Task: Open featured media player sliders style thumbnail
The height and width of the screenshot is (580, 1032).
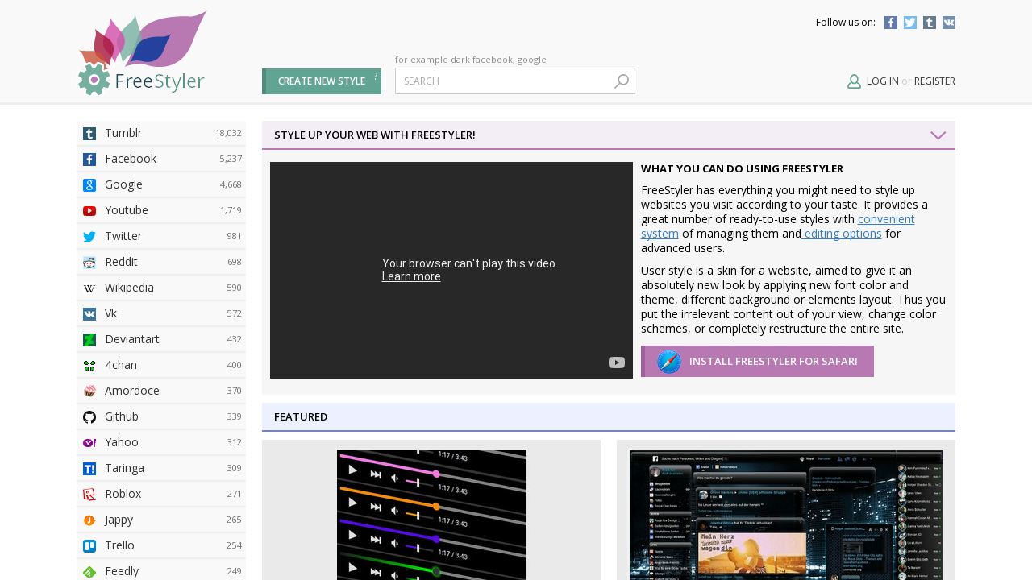Action: coord(431,515)
